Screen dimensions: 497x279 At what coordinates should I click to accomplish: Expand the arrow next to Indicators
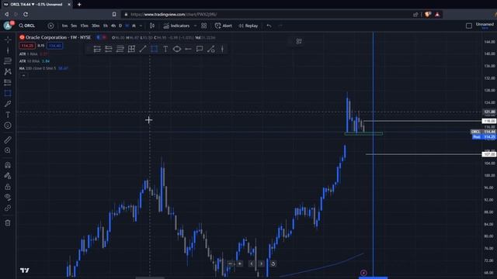point(195,26)
